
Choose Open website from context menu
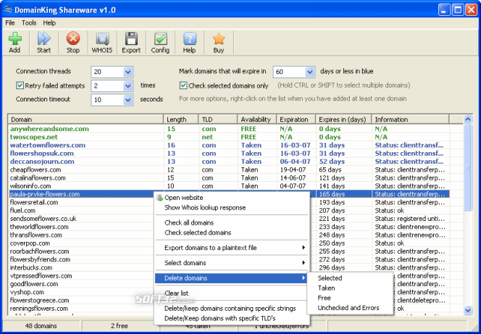pyautogui.click(x=232, y=198)
